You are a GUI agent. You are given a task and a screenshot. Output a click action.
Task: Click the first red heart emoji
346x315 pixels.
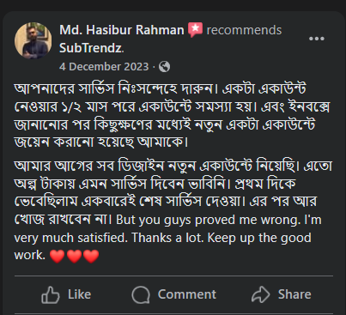tap(58, 256)
